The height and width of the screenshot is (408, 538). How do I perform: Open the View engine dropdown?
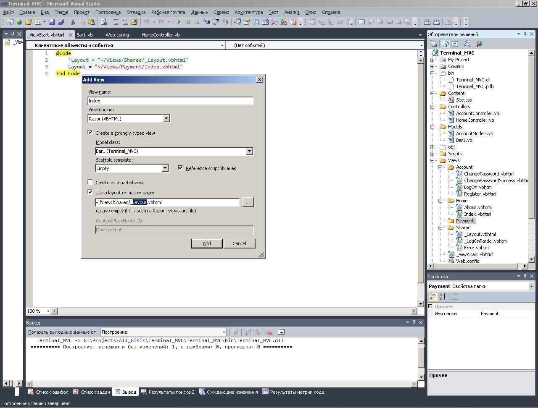166,119
